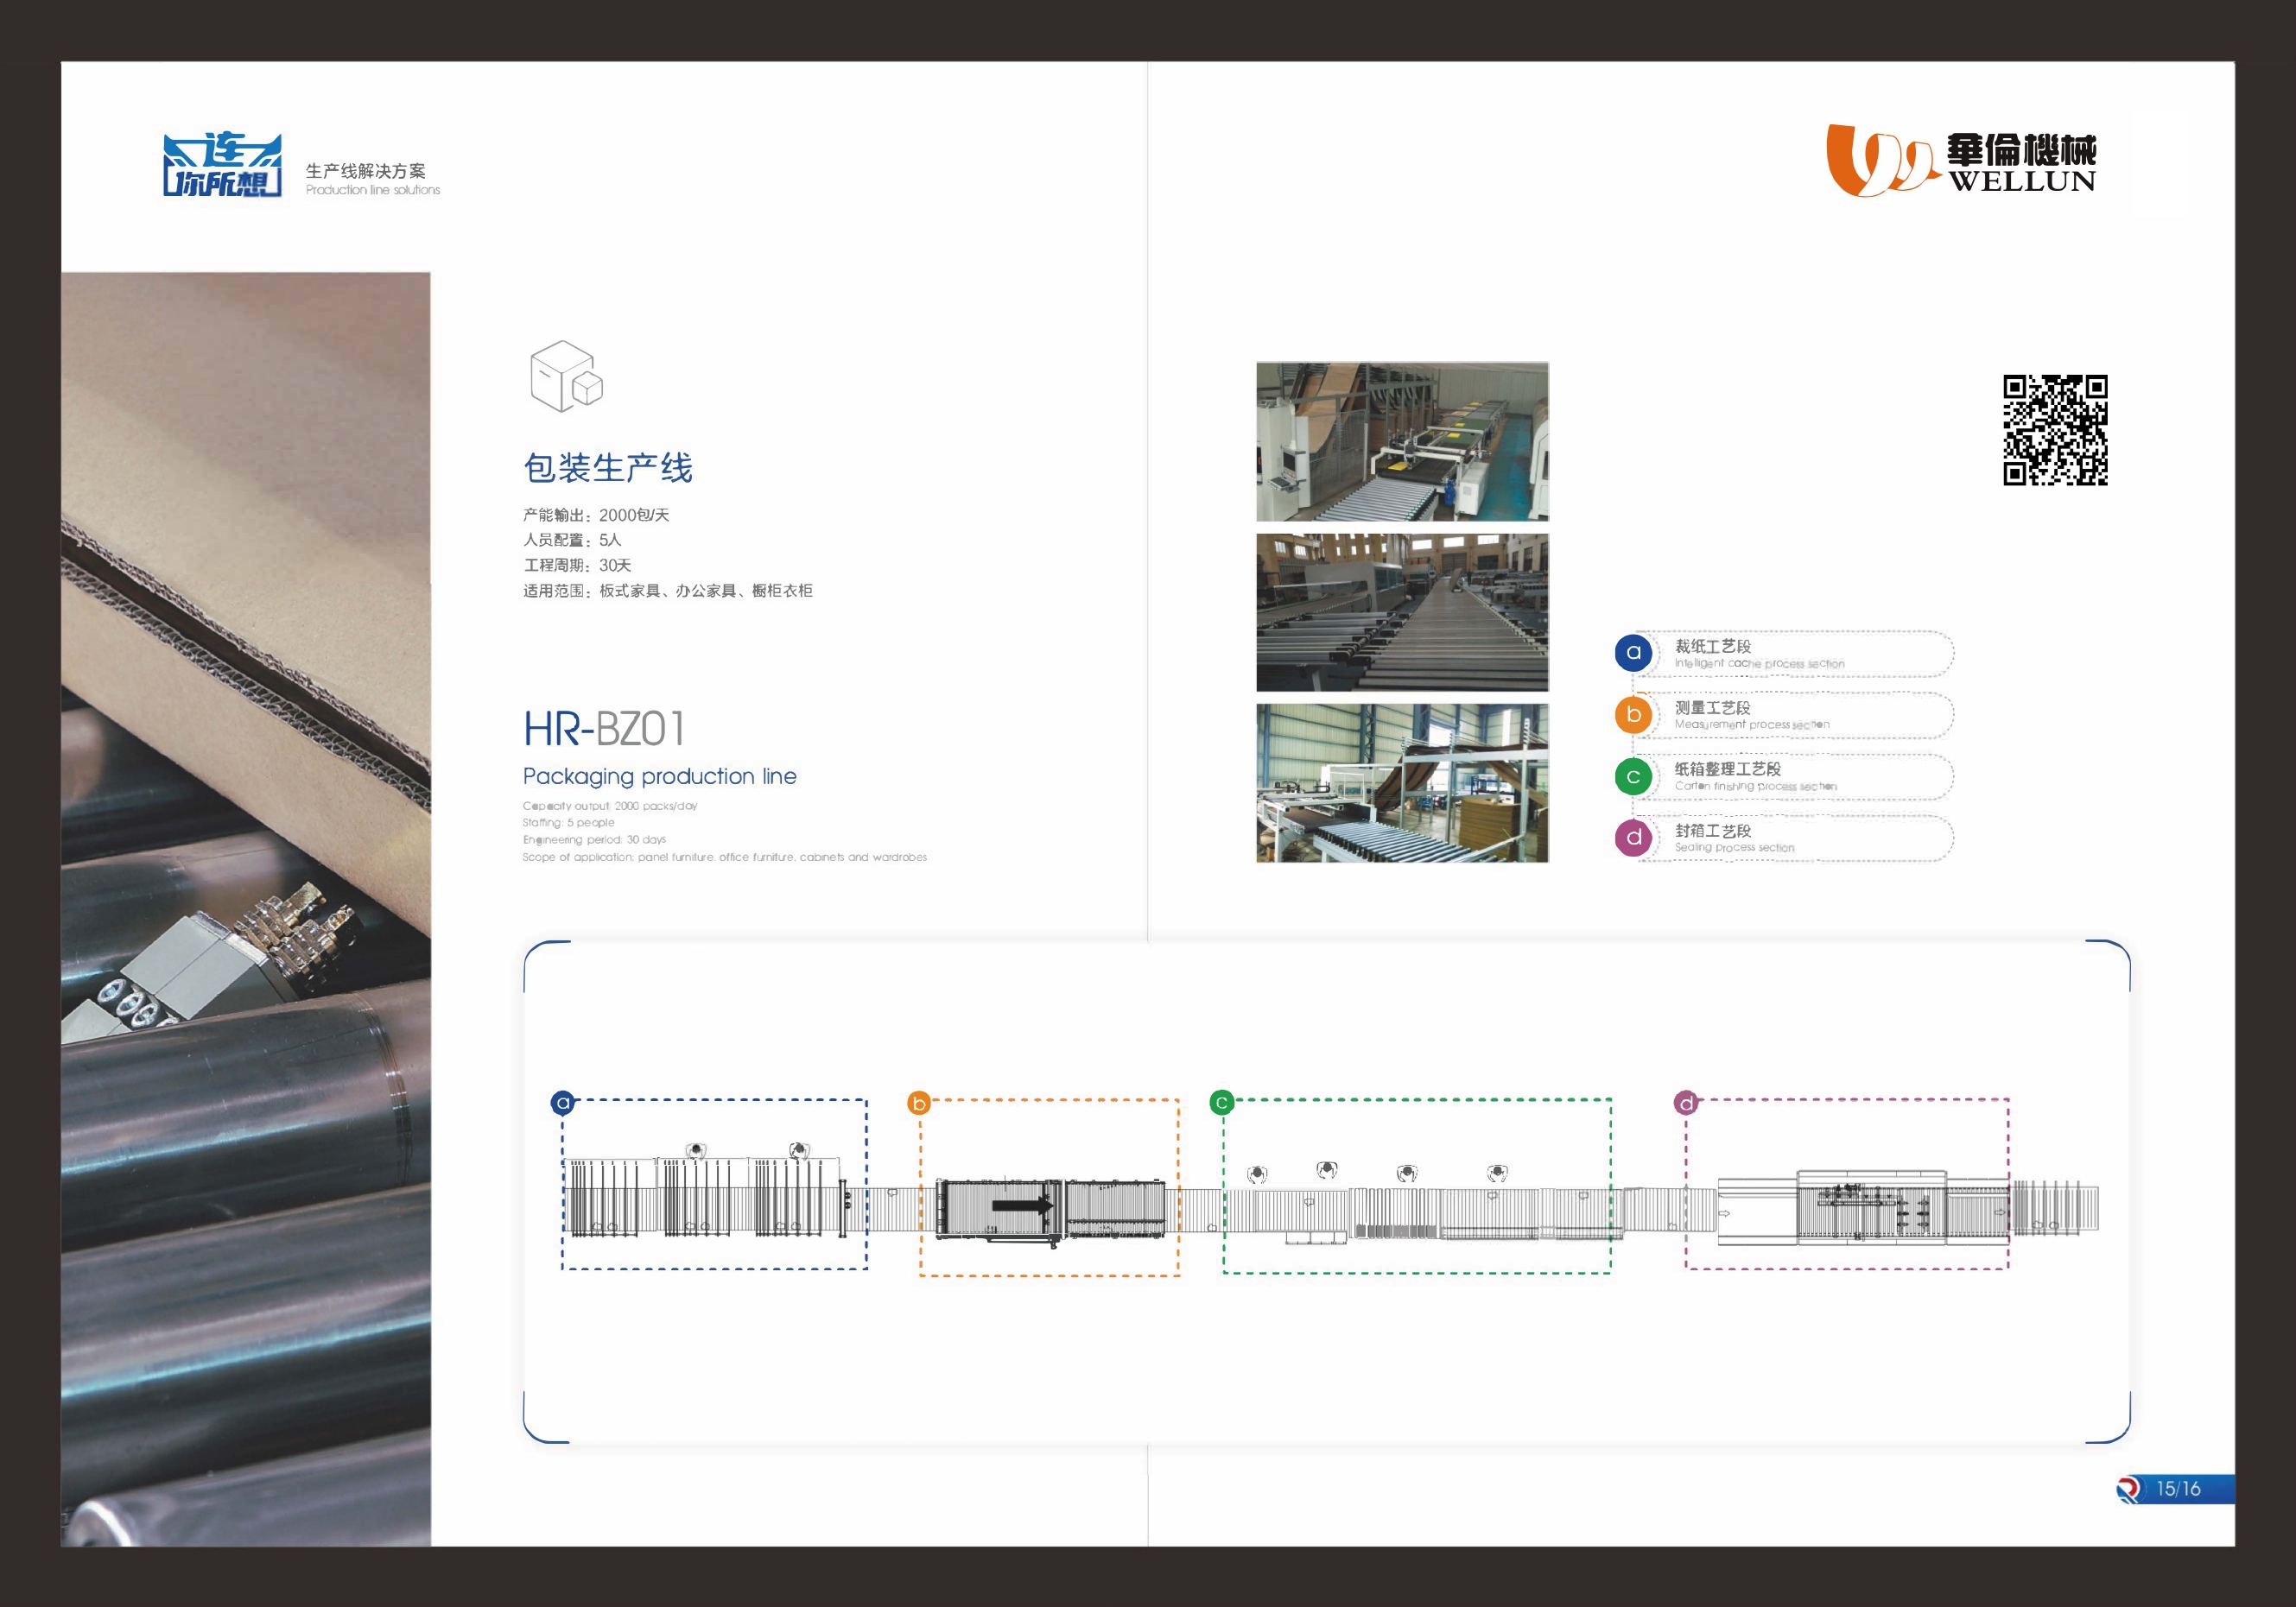Click the blue 连你所想 logo
Screen dimensions: 2296x1607
[222, 165]
